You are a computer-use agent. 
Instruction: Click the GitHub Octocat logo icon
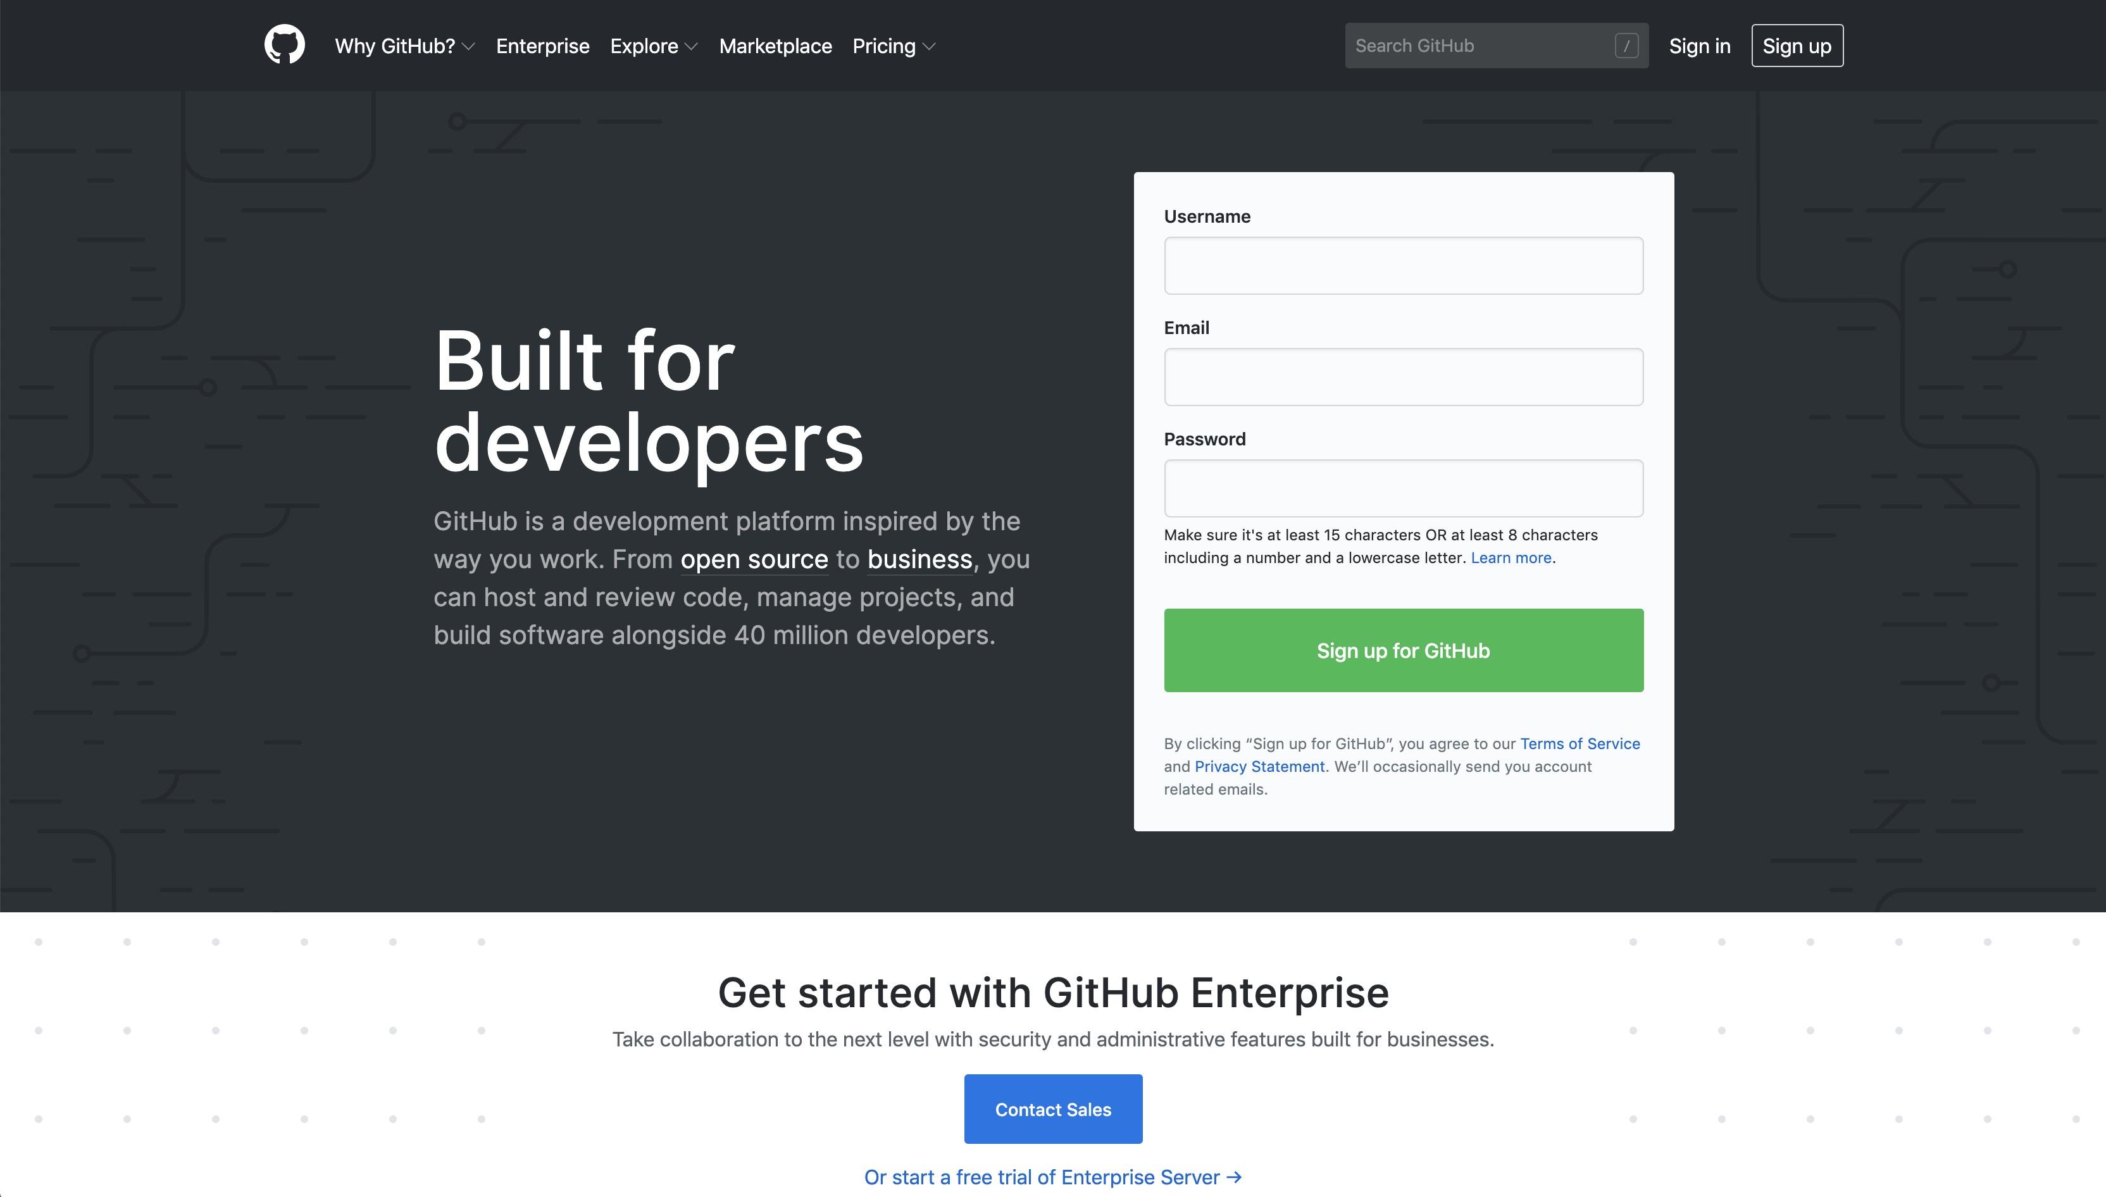coord(285,45)
